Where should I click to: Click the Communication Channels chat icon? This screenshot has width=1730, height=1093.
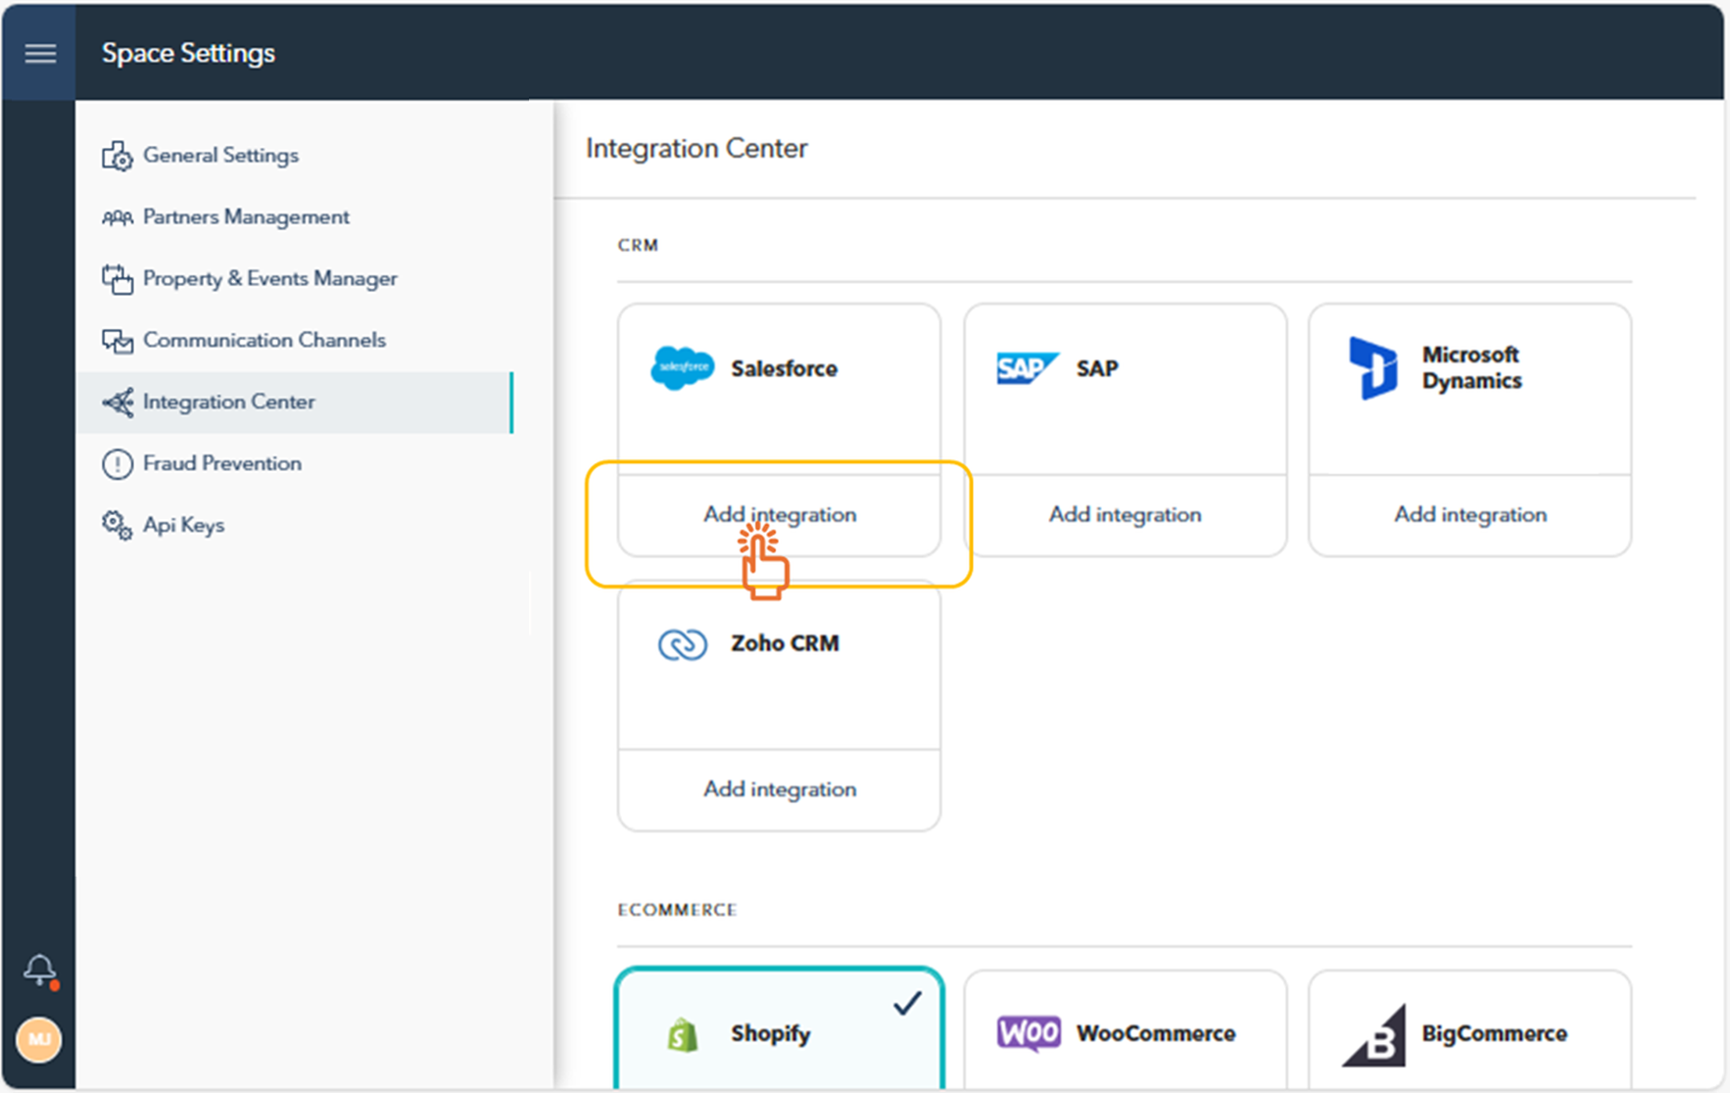tap(118, 341)
